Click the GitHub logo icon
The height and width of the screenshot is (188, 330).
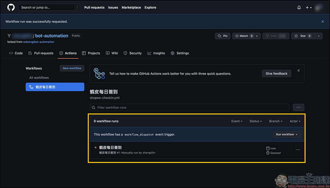point(11,7)
